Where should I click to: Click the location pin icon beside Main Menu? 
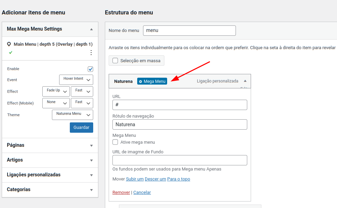(x=9, y=44)
